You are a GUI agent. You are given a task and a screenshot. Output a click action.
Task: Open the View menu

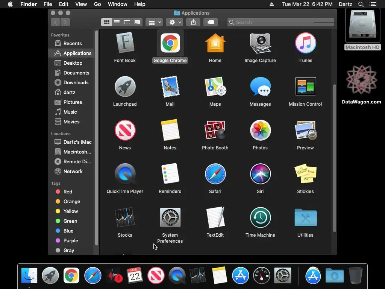coord(81,4)
